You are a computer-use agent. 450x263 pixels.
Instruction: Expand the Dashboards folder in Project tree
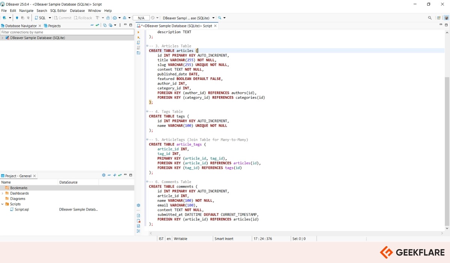tap(3, 193)
